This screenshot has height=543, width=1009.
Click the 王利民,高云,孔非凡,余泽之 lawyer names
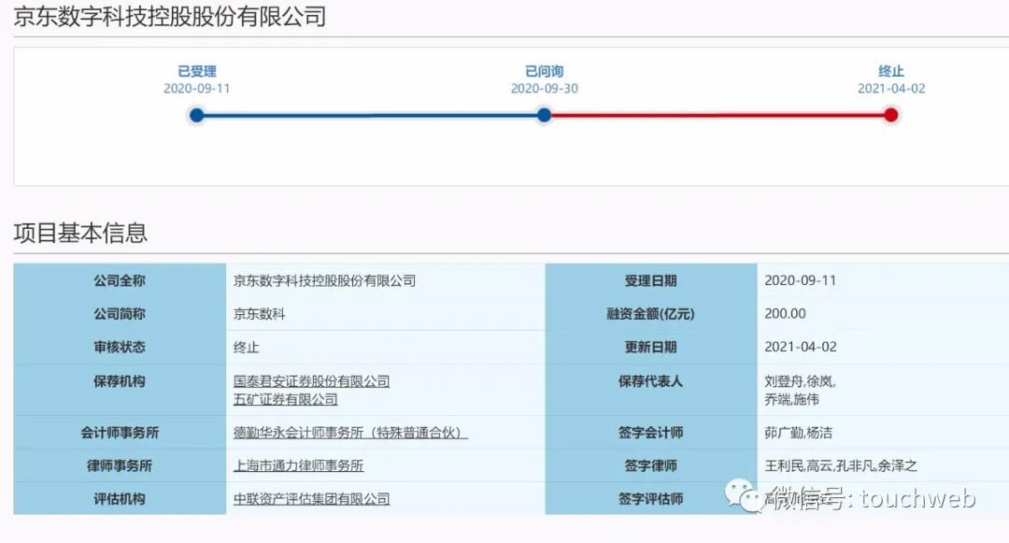(841, 465)
